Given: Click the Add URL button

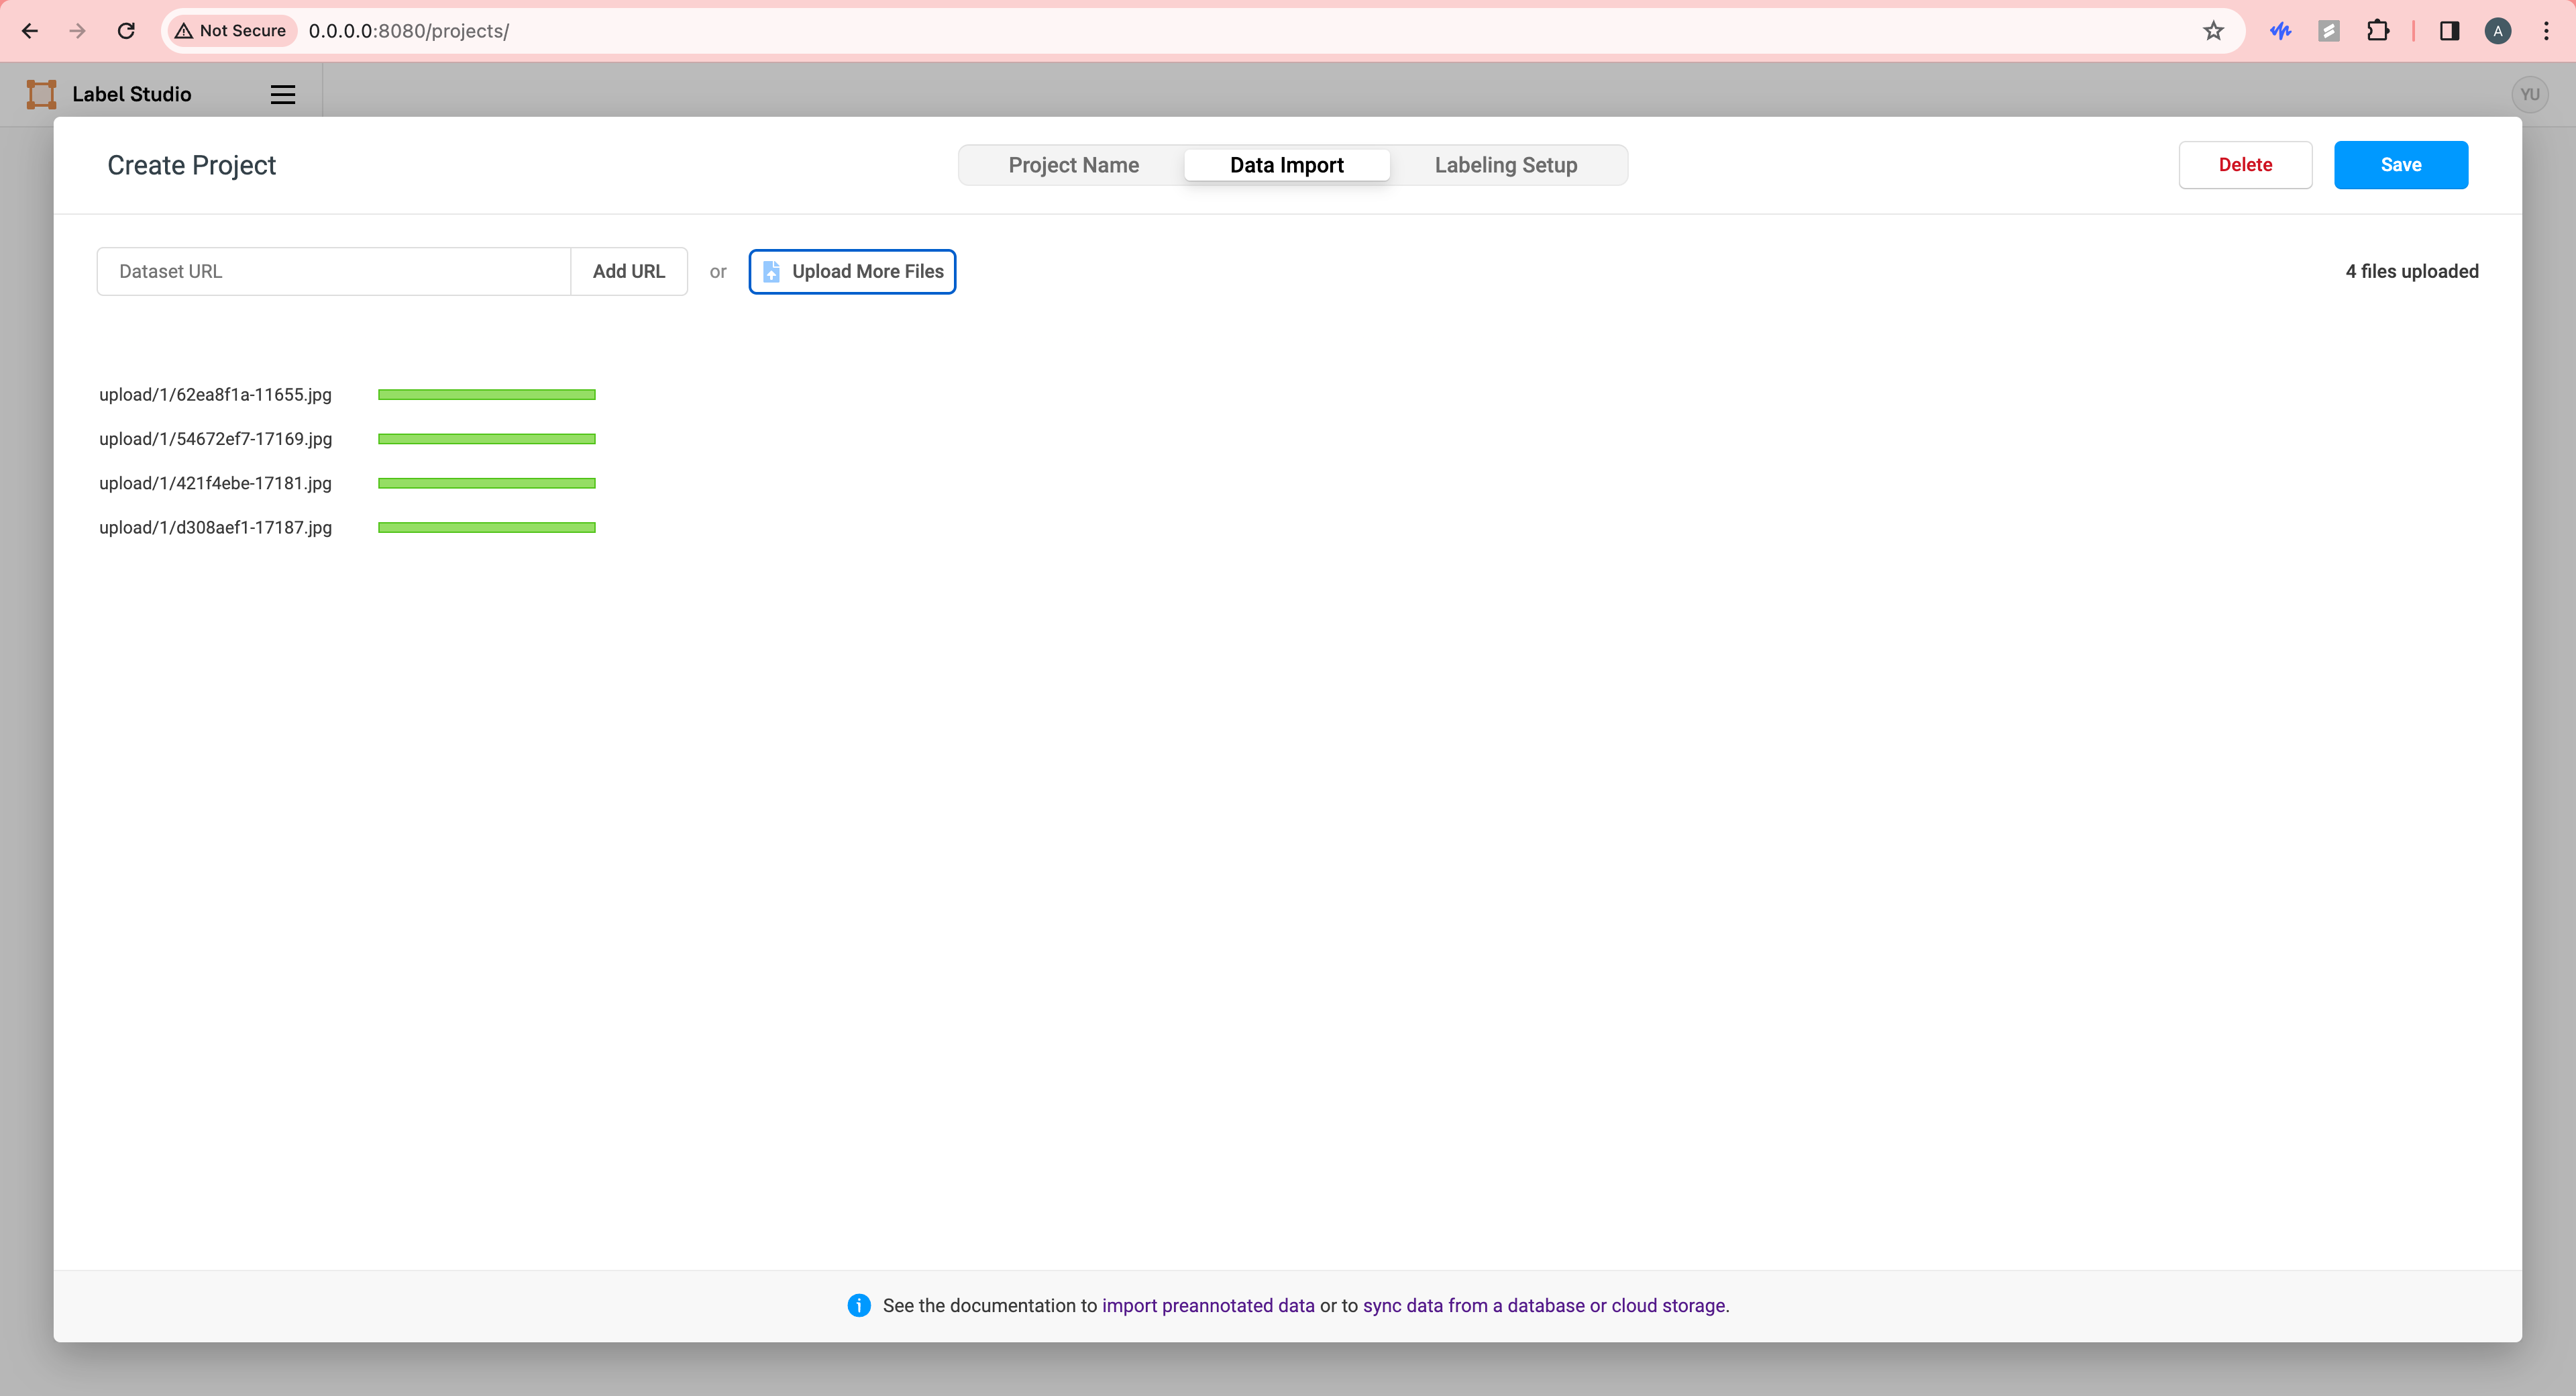Looking at the screenshot, I should tap(628, 271).
